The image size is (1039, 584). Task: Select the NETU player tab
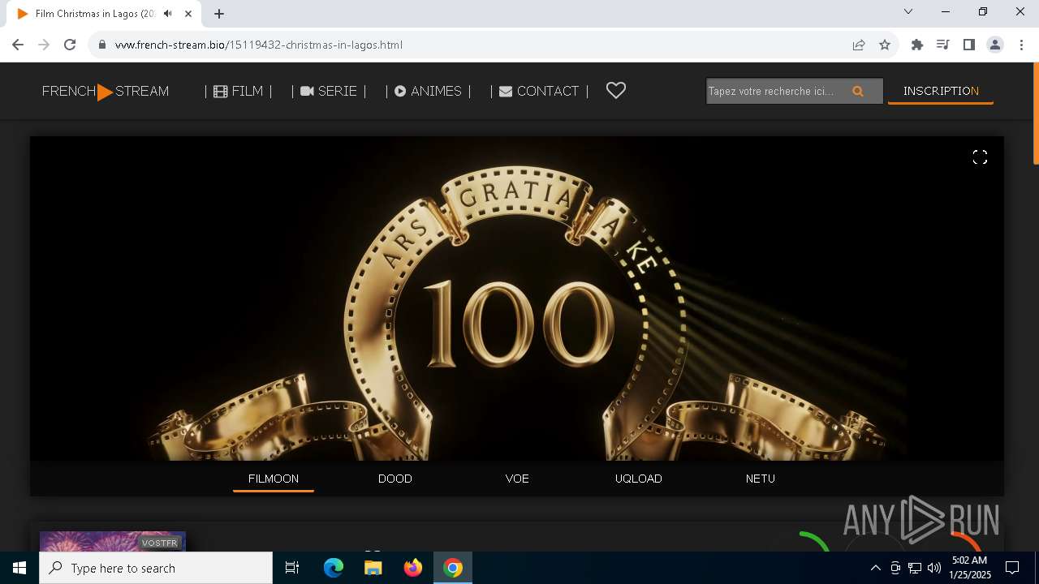pyautogui.click(x=761, y=479)
